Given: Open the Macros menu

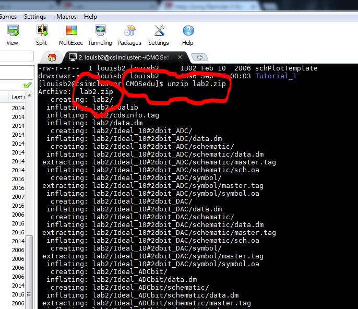Looking at the screenshot, I should click(66, 17).
